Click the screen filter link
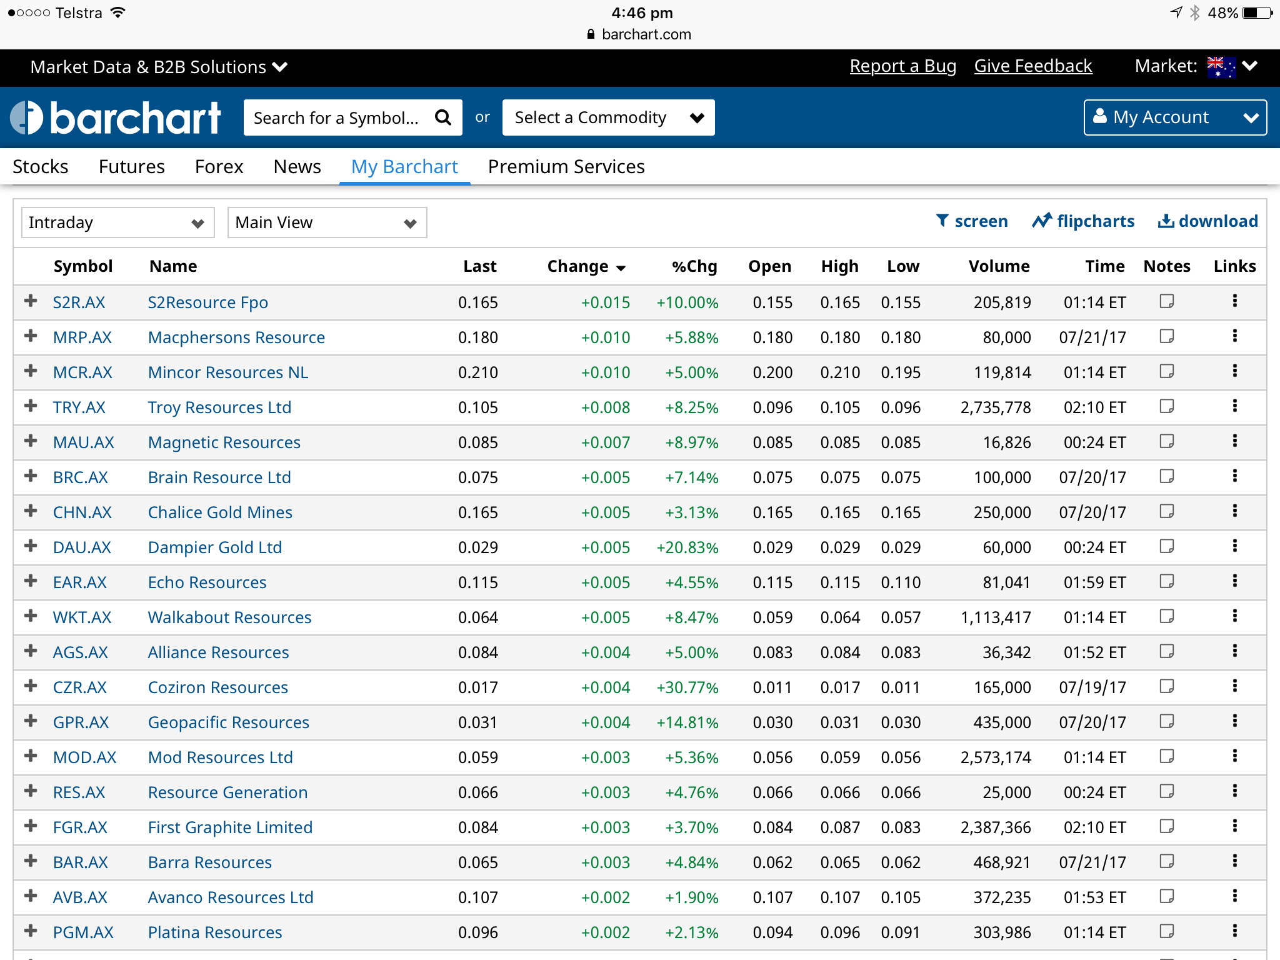1280x960 pixels. pyautogui.click(x=972, y=221)
